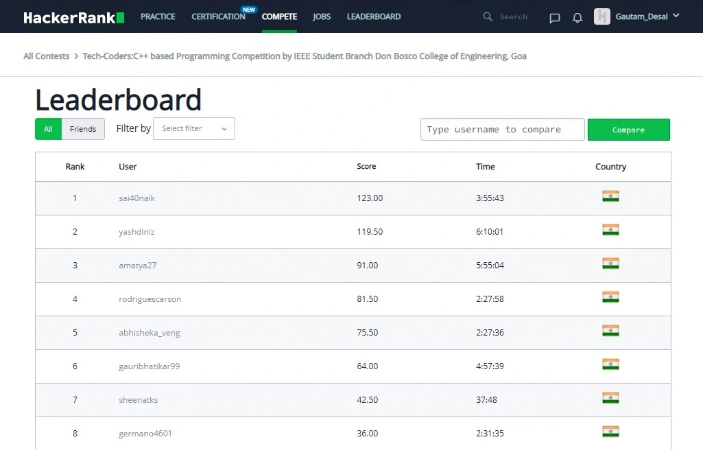
Task: Click India flag for sai40naik
Action: 610,196
